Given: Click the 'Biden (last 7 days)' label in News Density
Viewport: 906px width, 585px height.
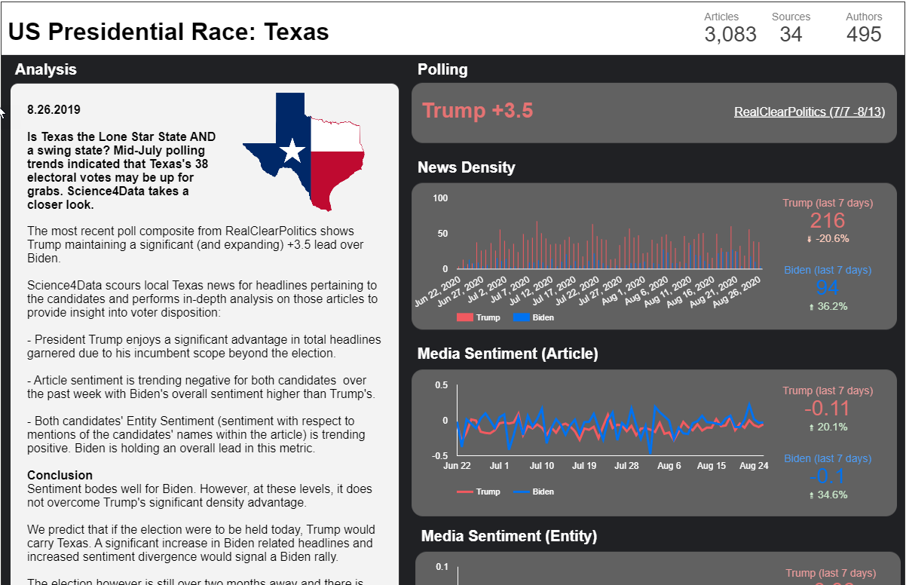Looking at the screenshot, I should click(828, 270).
